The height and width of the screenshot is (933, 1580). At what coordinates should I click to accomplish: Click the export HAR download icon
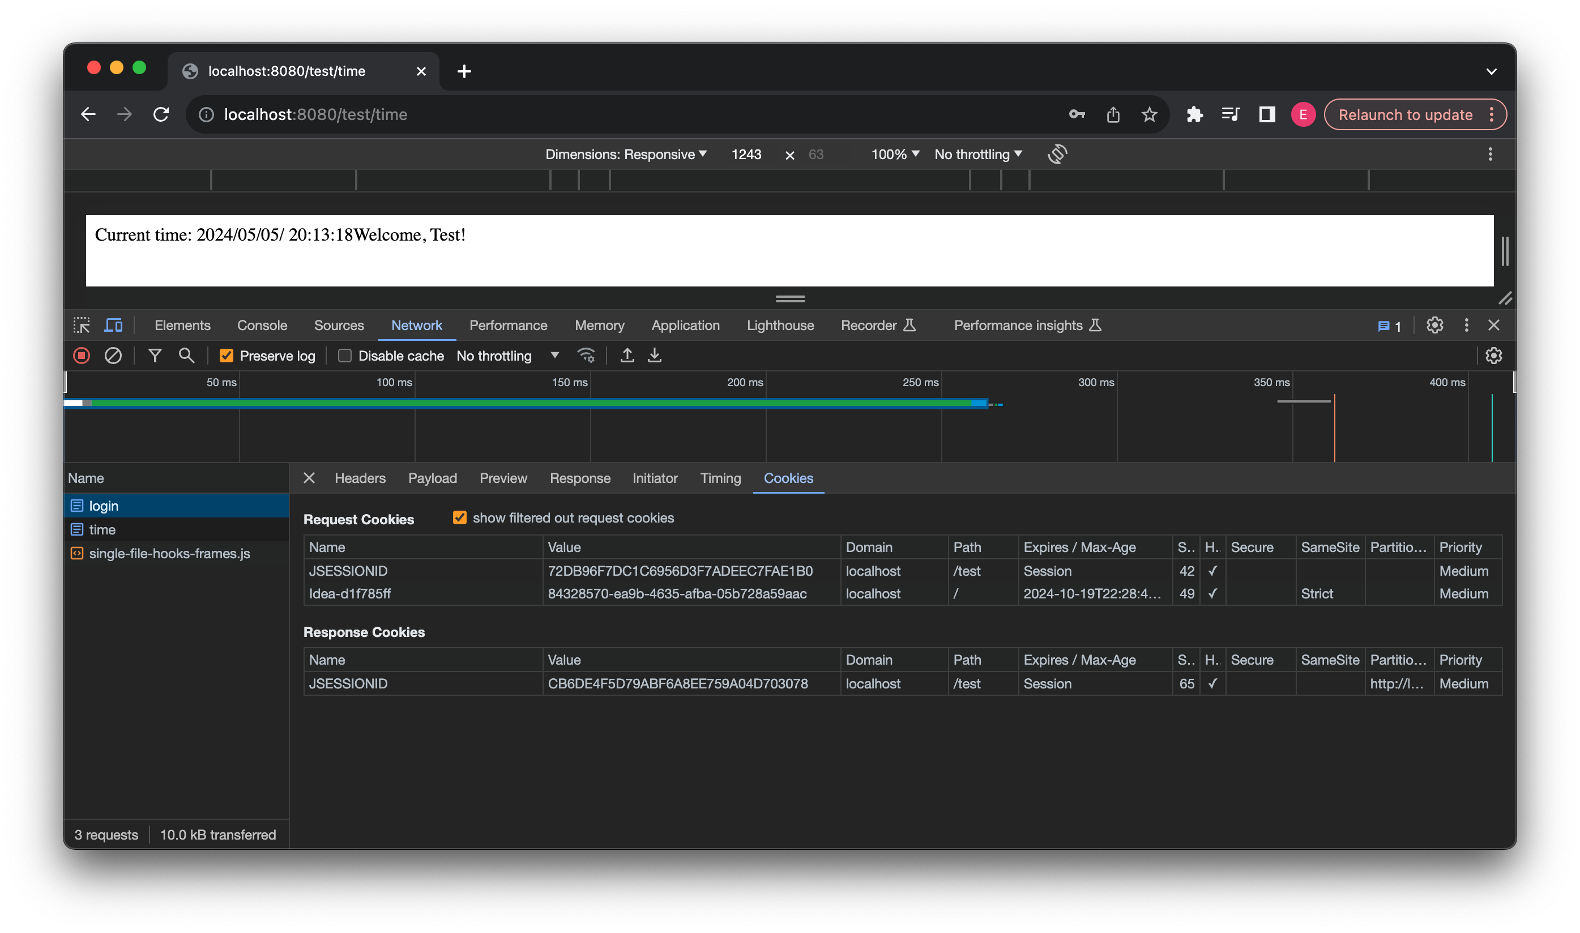point(655,356)
